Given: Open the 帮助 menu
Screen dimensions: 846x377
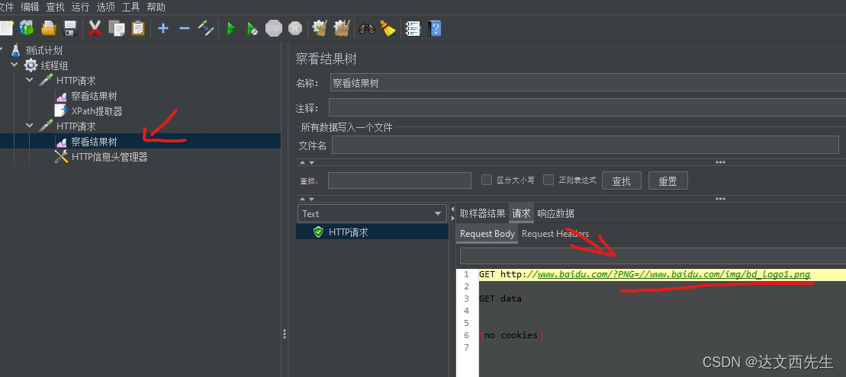Looking at the screenshot, I should [156, 7].
